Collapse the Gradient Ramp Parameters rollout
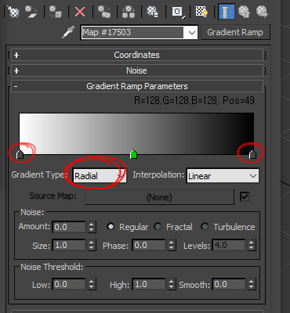290x313 pixels. point(137,86)
